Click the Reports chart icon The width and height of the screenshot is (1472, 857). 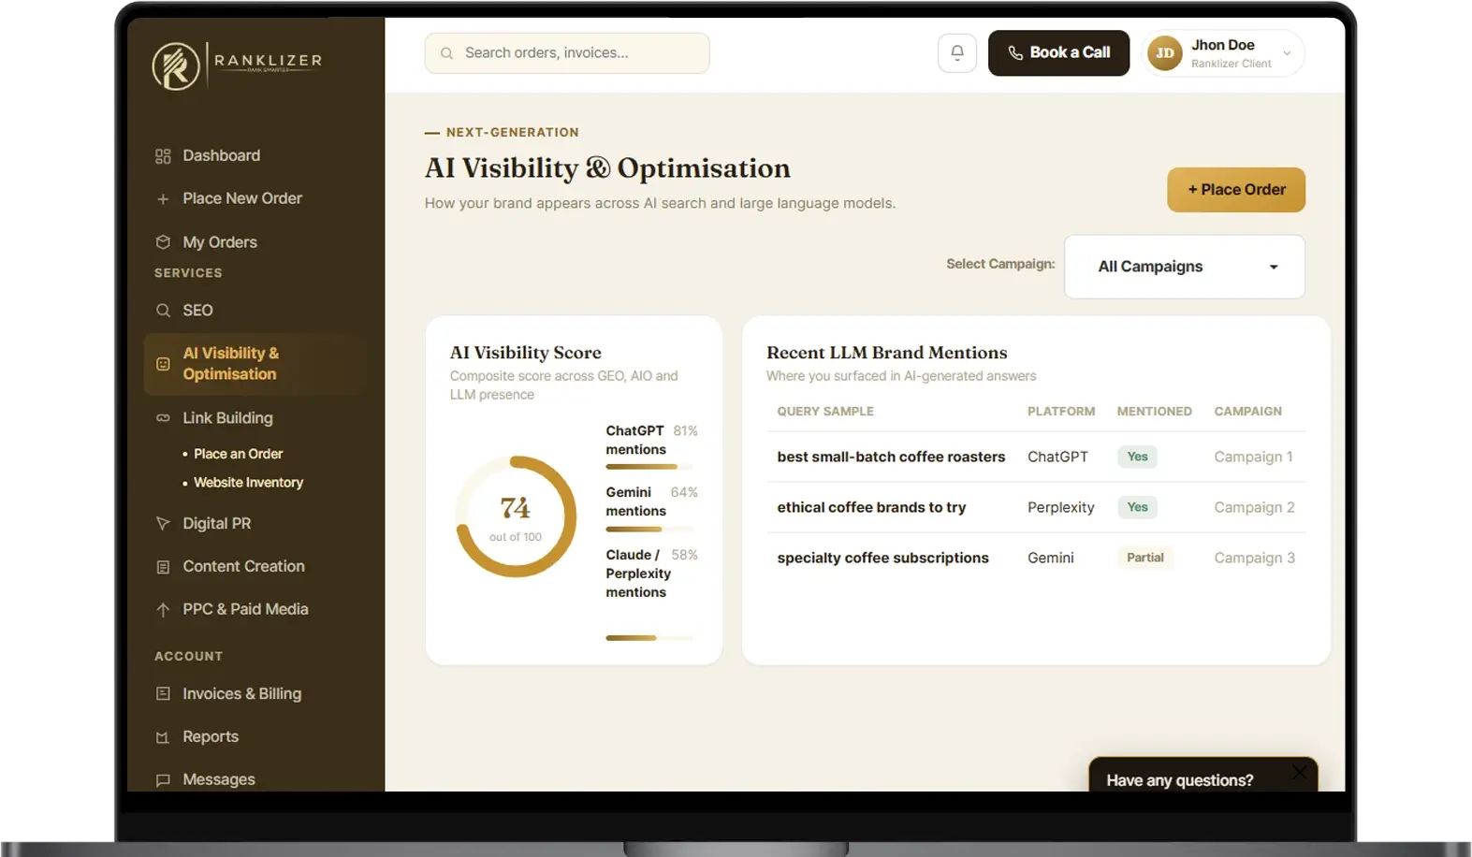click(x=163, y=737)
